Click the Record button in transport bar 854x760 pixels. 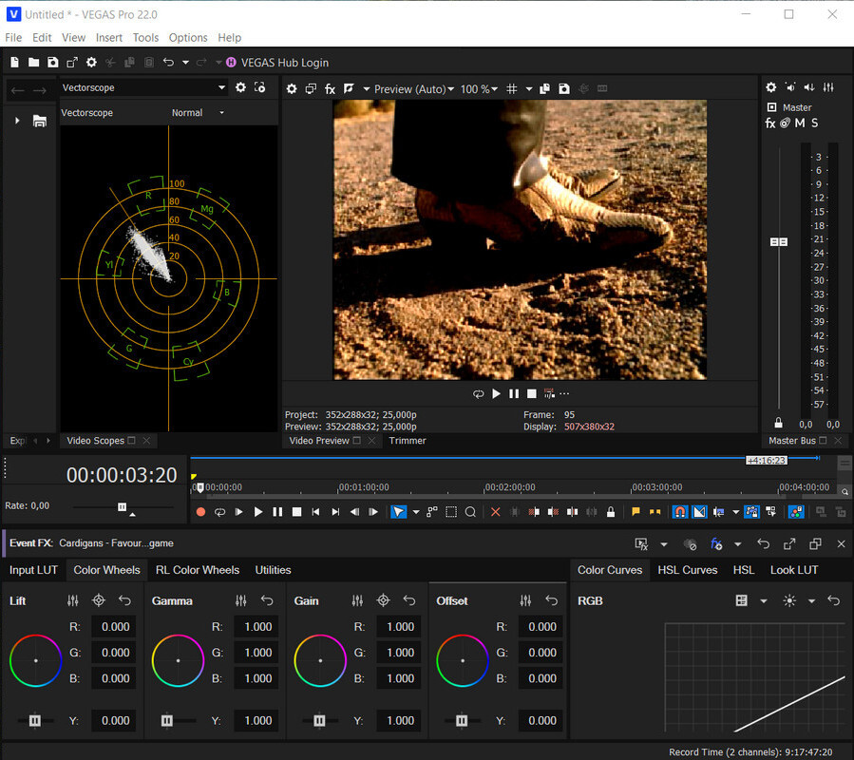pos(201,512)
